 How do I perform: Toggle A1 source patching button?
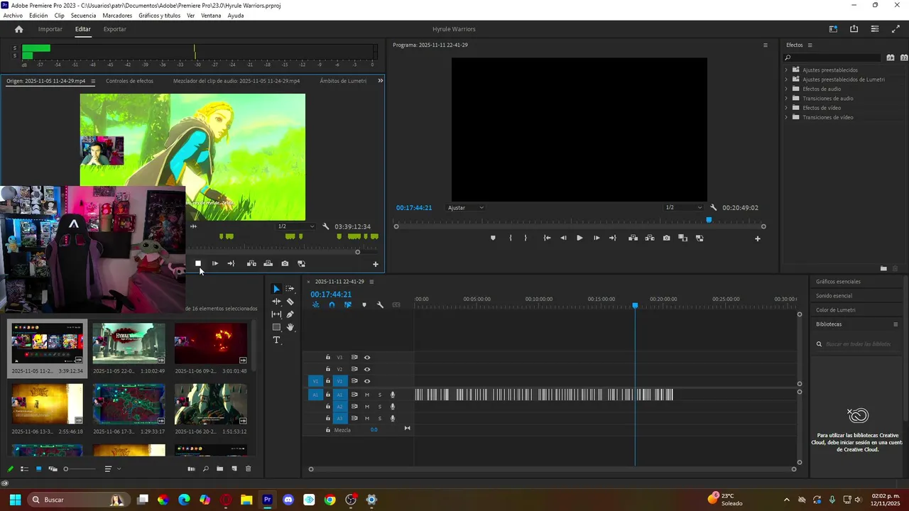click(x=316, y=395)
